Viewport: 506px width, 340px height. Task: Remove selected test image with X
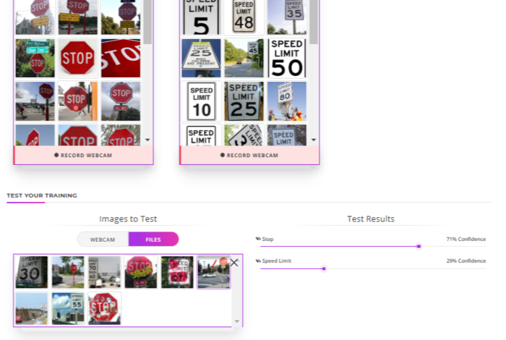pyautogui.click(x=234, y=263)
